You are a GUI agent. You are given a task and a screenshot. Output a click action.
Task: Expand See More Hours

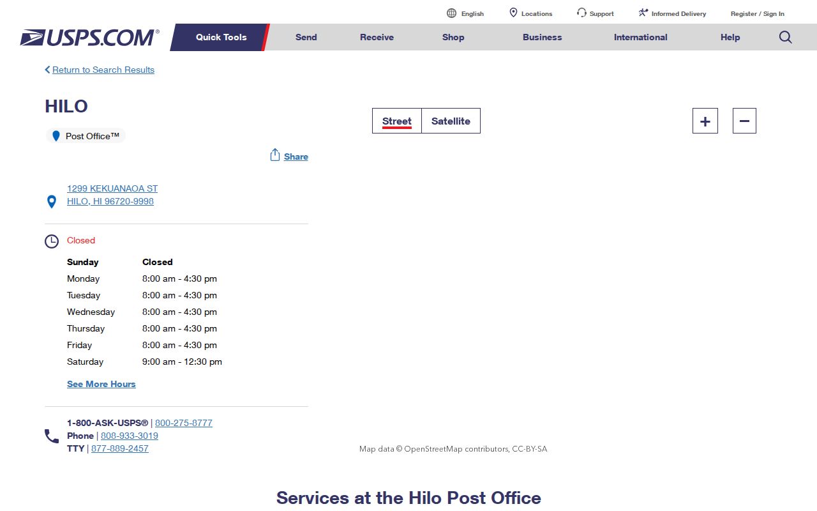pos(101,384)
